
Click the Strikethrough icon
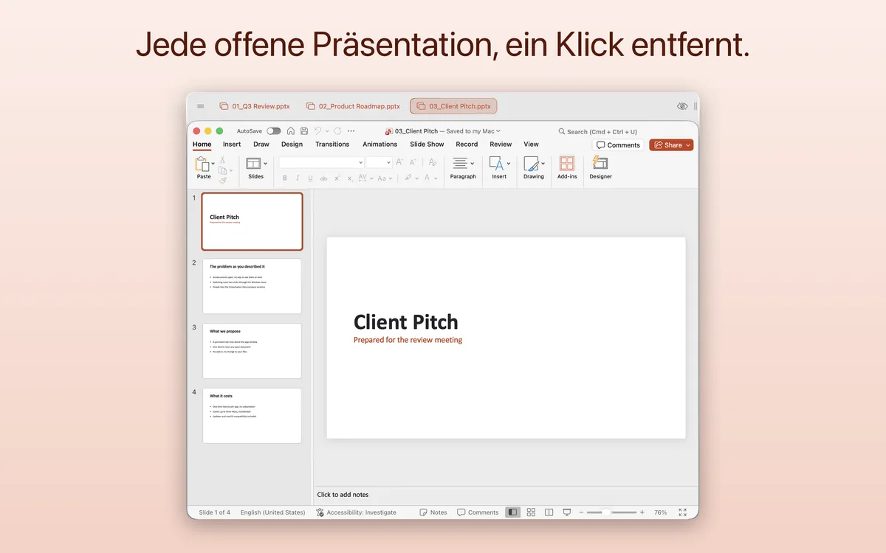[x=323, y=178]
